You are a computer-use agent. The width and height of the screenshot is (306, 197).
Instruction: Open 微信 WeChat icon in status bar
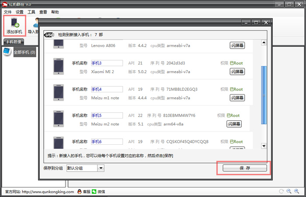point(94,191)
